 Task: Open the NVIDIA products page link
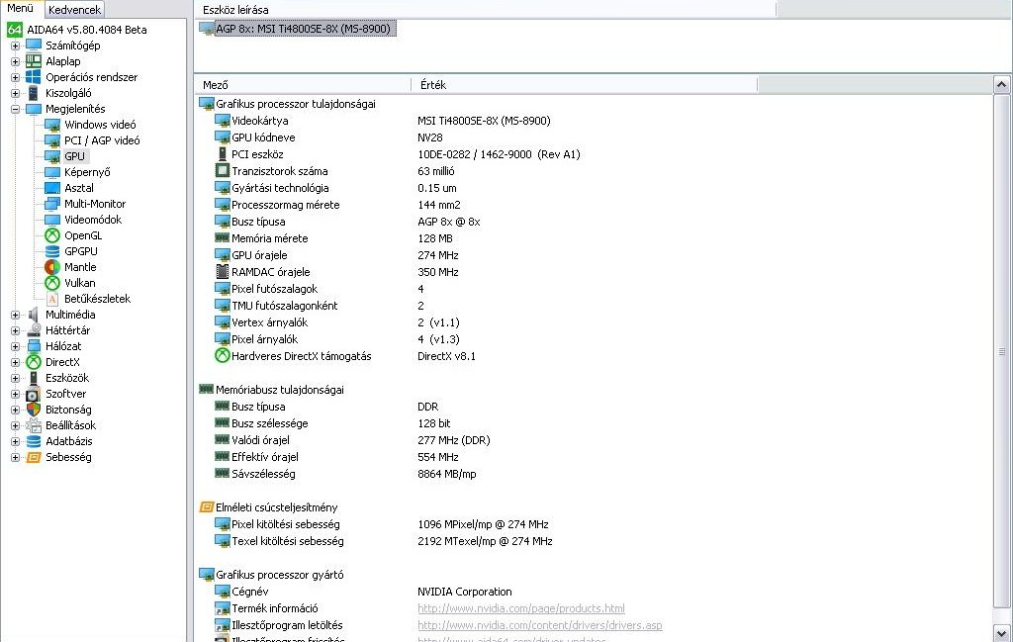click(520, 608)
